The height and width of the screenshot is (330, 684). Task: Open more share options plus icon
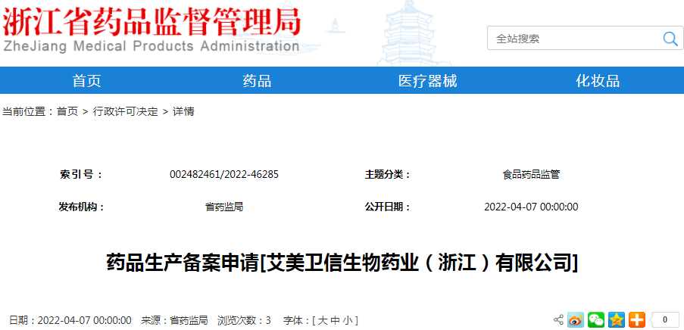[x=637, y=320]
